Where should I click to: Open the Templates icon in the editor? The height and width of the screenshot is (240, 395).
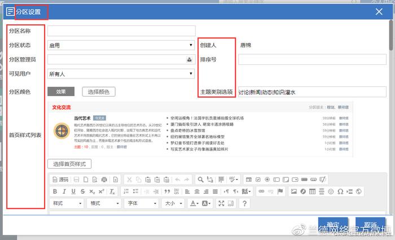coord(115,180)
